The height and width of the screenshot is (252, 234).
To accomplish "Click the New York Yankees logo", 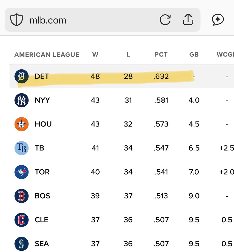I will pos(21,100).
